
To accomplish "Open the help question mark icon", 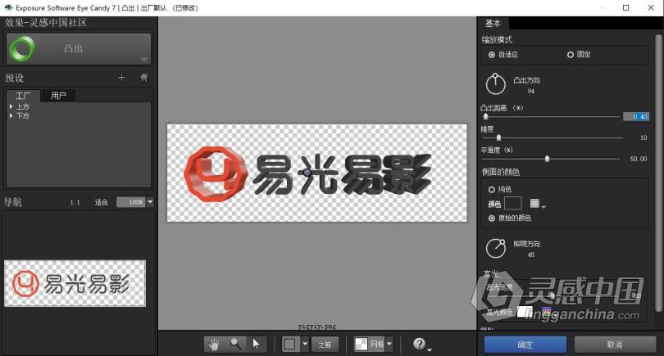I will coord(419,344).
